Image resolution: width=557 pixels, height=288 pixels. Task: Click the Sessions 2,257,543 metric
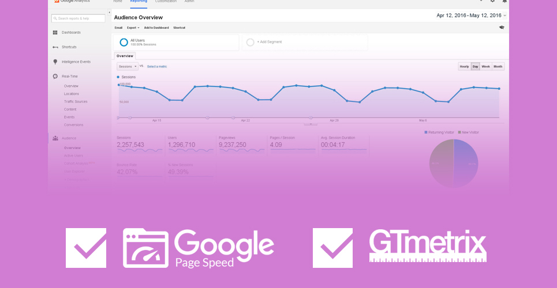pos(140,145)
